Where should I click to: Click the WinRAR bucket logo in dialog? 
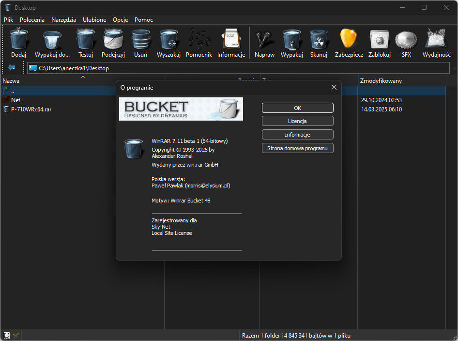[x=134, y=148]
